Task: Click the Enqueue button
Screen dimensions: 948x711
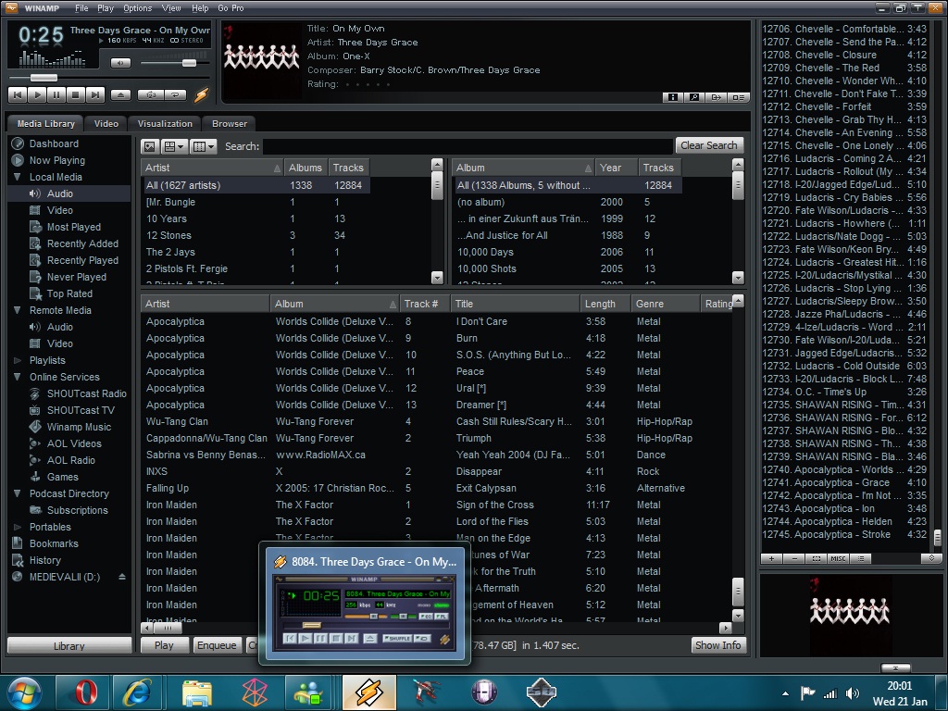Action: [x=217, y=645]
